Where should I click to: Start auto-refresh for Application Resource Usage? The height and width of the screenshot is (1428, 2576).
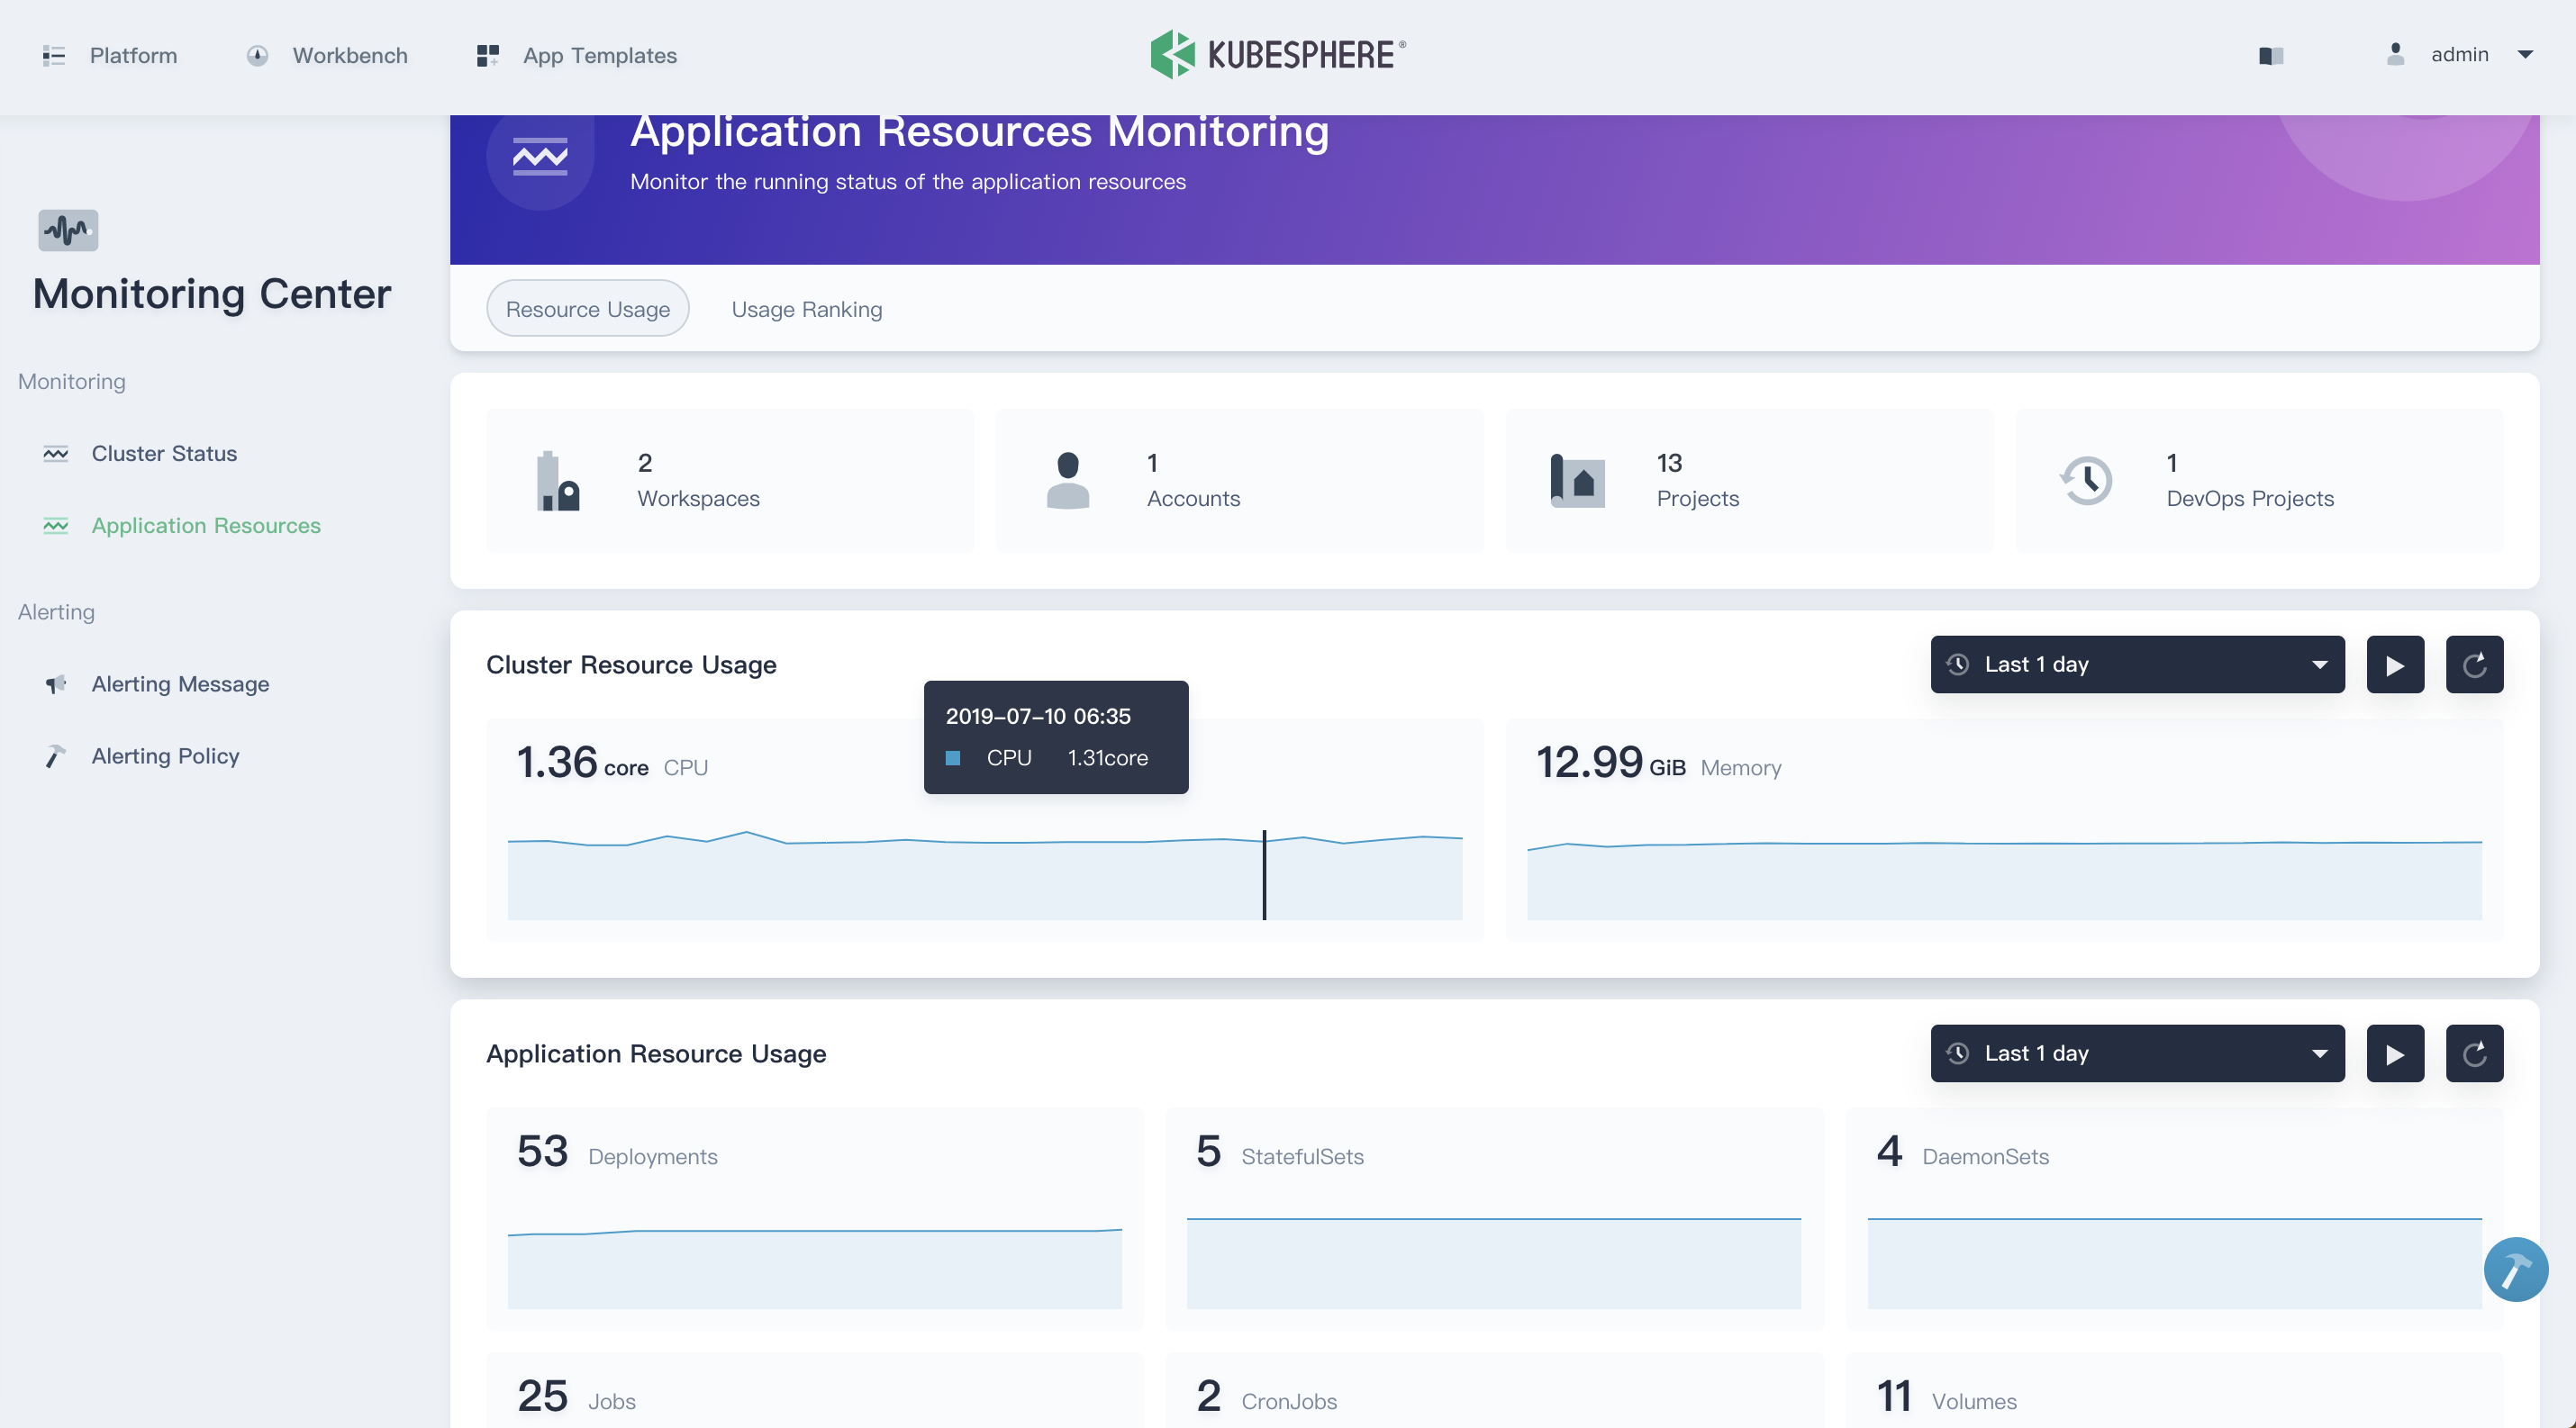tap(2395, 1053)
